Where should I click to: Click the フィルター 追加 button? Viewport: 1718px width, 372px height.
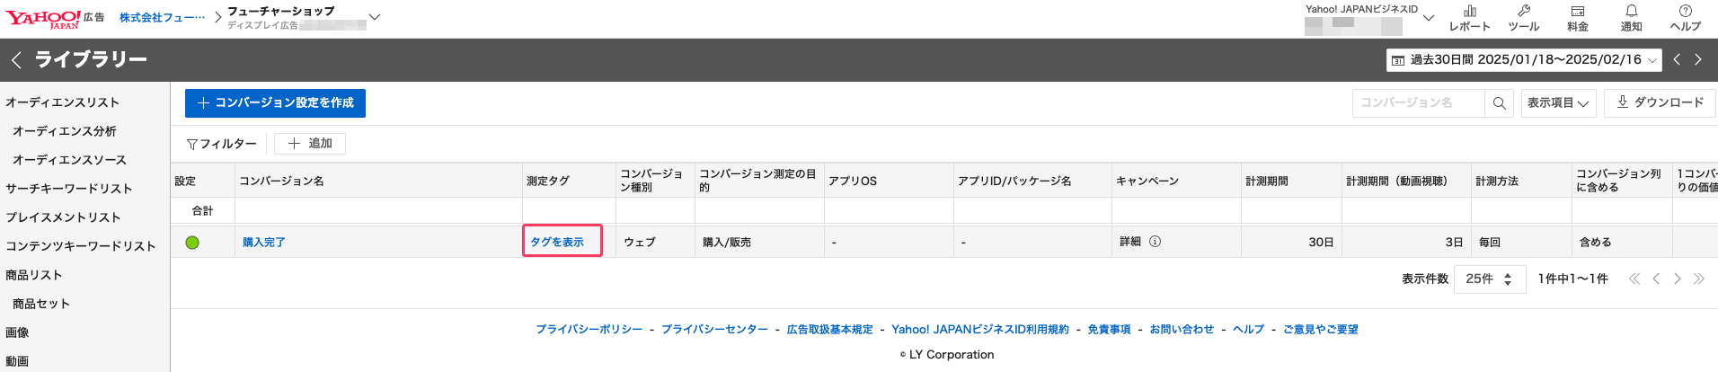pyautogui.click(x=310, y=144)
